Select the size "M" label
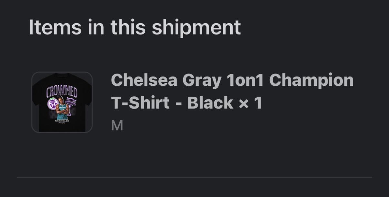This screenshot has height=197, width=389. 117,125
